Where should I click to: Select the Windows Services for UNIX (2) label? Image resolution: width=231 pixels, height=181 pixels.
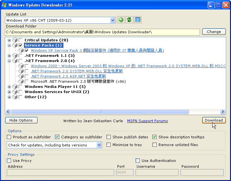pos(57,92)
